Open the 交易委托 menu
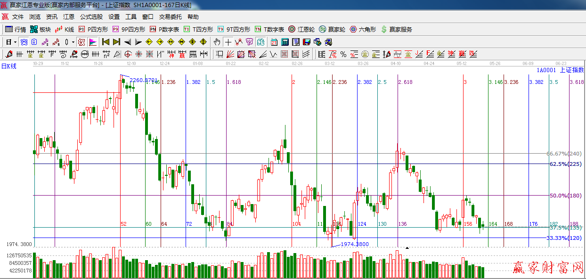 tap(170, 16)
